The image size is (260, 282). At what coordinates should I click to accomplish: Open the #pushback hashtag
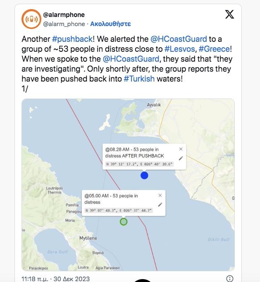[x=72, y=39]
